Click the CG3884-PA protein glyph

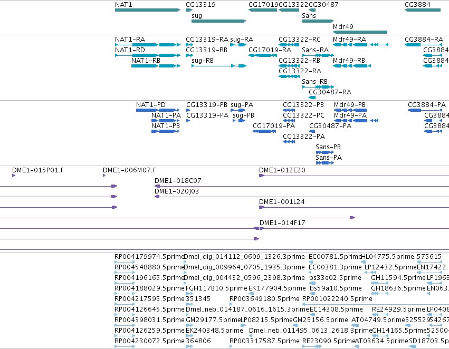pos(425,110)
